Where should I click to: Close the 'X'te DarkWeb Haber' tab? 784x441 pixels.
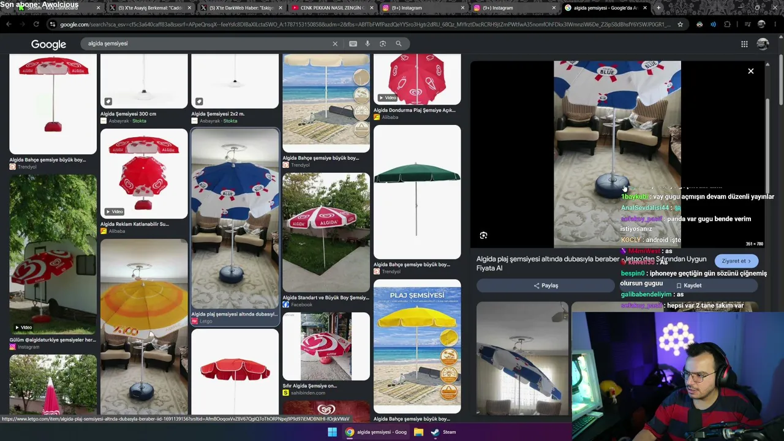279,8
